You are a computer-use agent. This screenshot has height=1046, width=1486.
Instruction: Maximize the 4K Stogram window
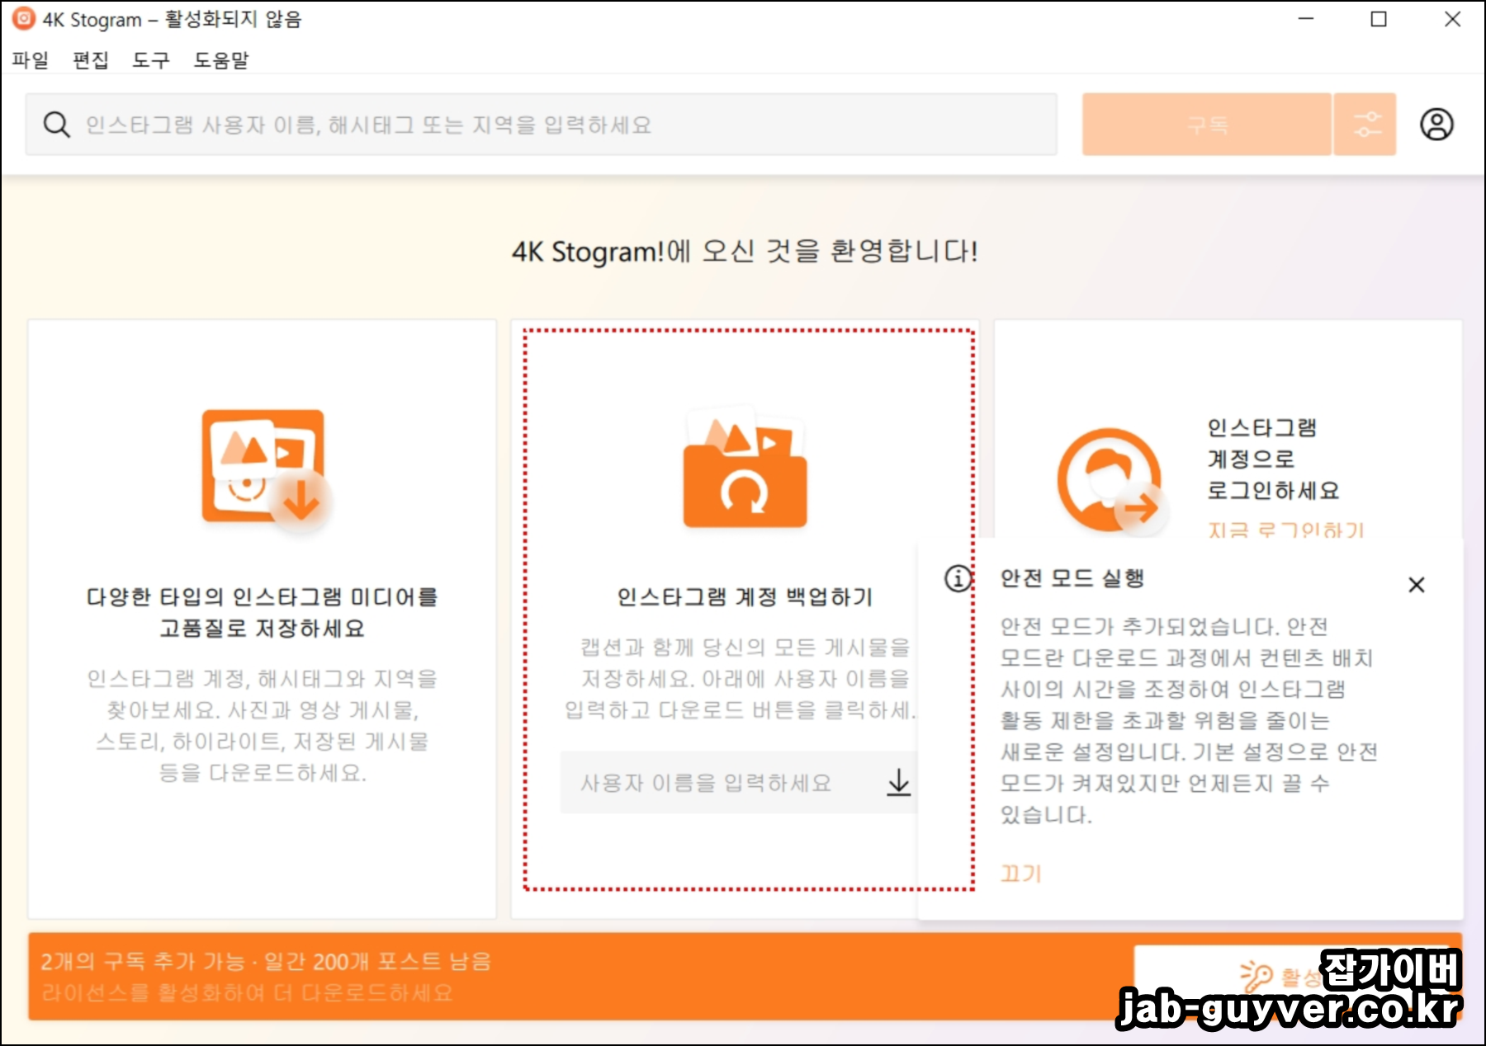[1379, 18]
